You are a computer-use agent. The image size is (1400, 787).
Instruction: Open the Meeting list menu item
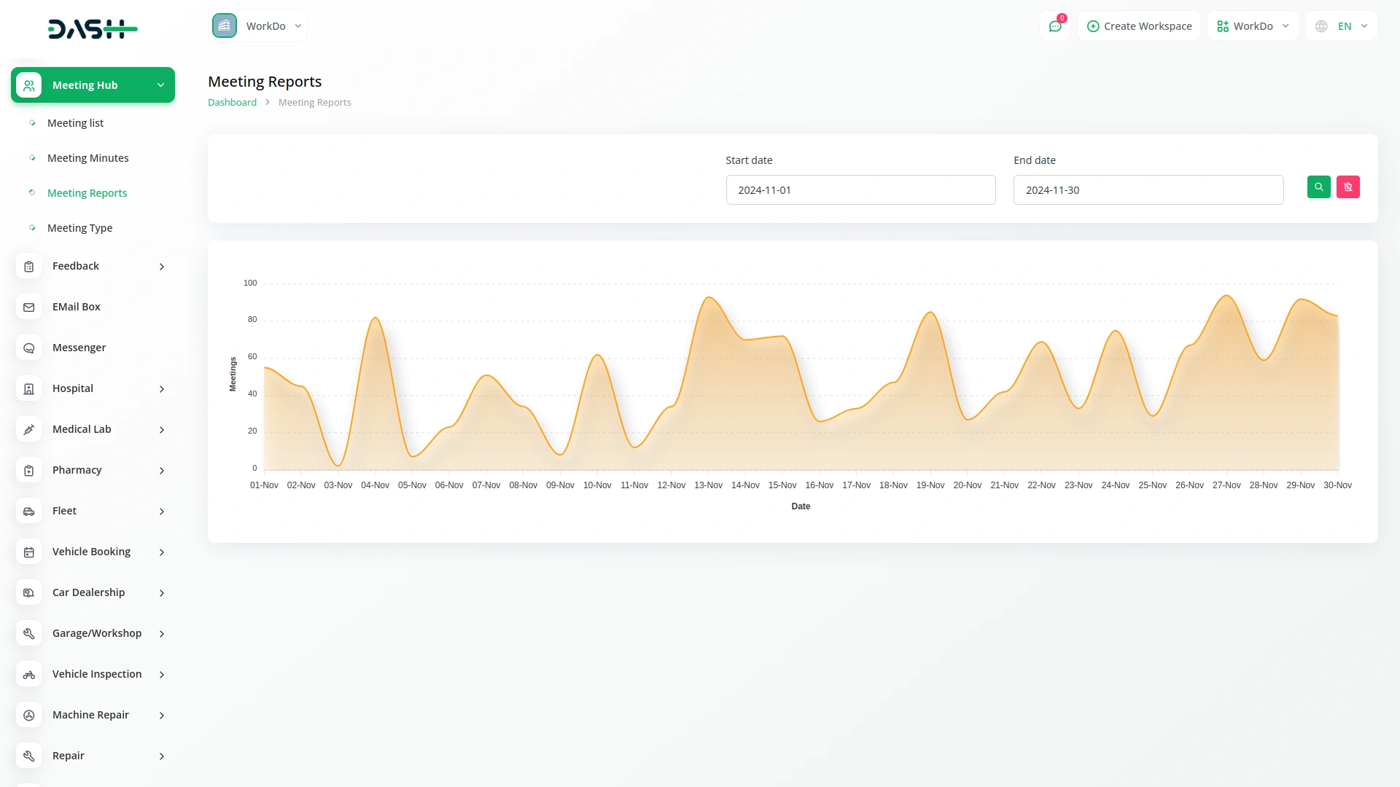coord(75,123)
